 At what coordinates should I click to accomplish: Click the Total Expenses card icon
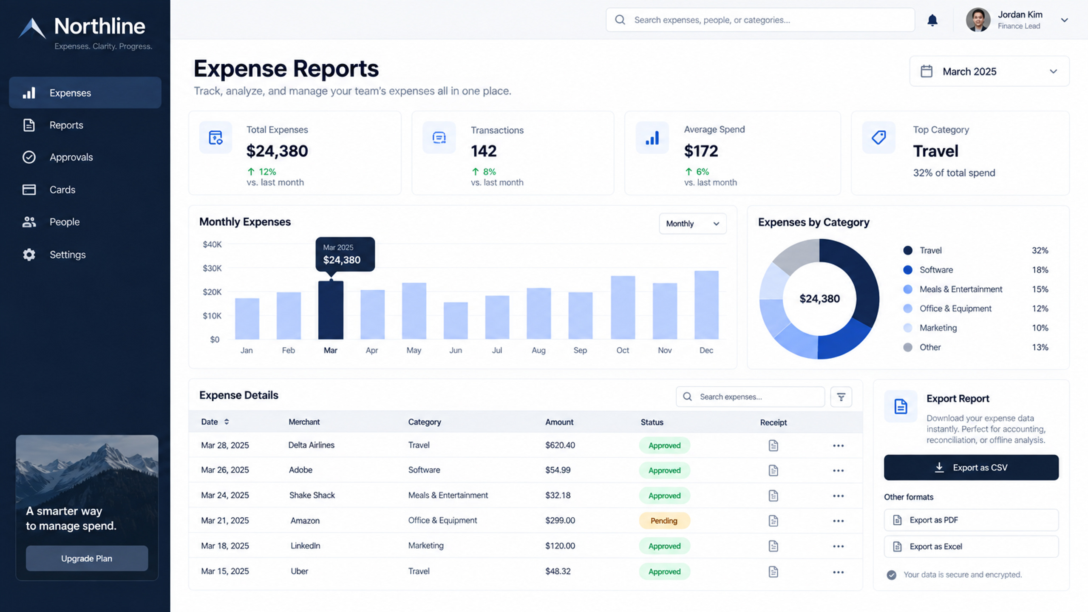tap(216, 138)
